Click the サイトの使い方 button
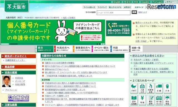Image resolution: width=178 pixels, height=107 pixels. [x=89, y=7]
